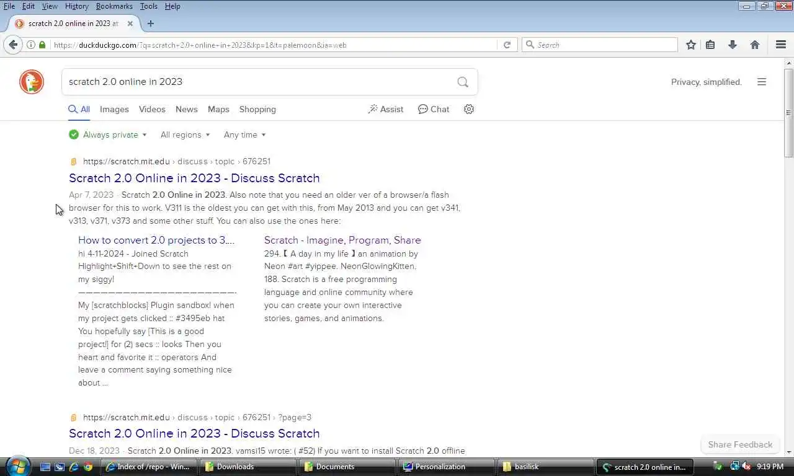Open 'Scratch - Imagine, Program, Share' sublink

coord(342,240)
